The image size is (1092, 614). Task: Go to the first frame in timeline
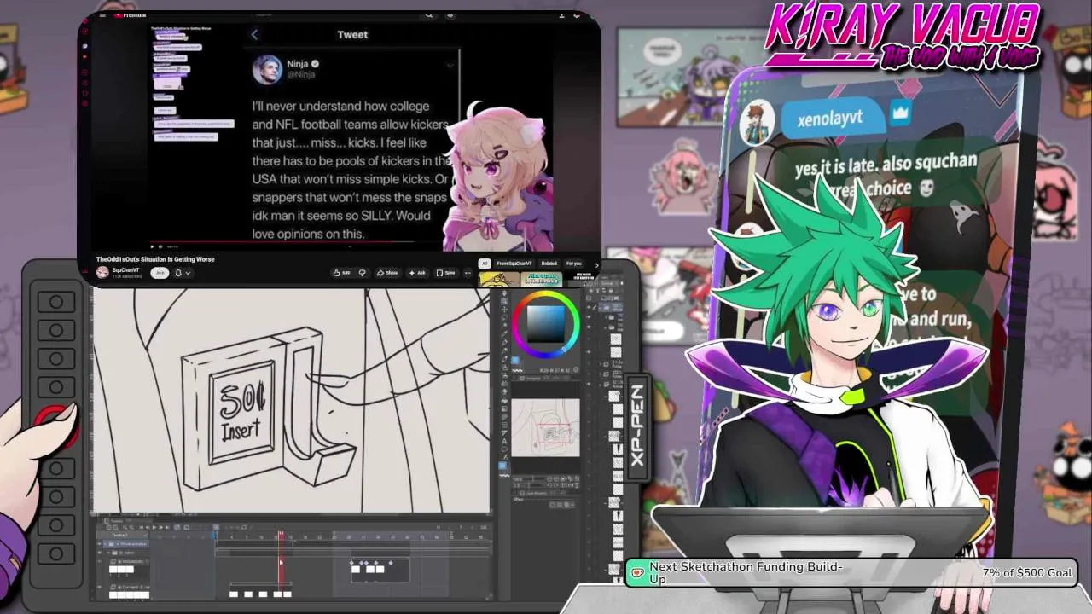tap(141, 527)
